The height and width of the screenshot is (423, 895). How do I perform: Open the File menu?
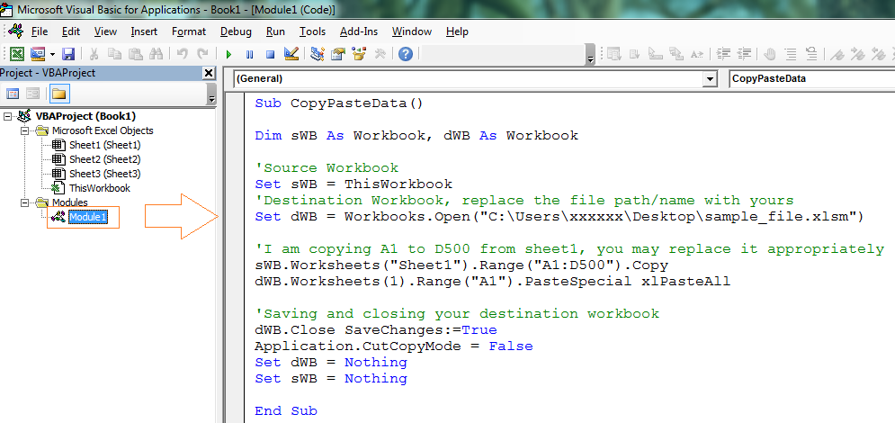point(40,31)
